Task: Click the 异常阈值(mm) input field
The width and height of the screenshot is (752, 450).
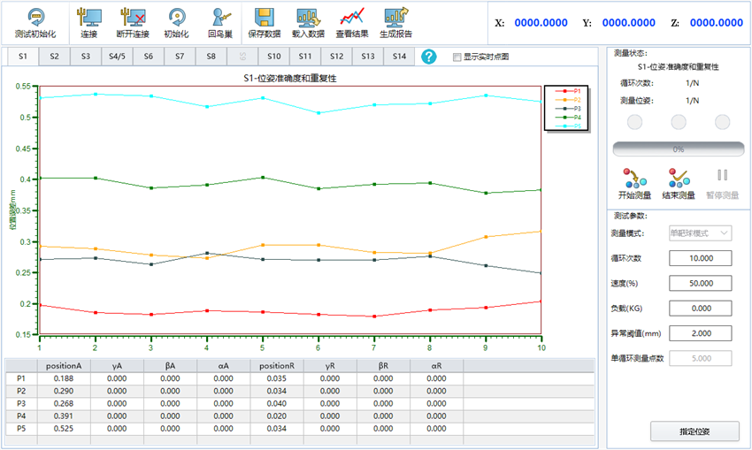Action: (x=700, y=333)
